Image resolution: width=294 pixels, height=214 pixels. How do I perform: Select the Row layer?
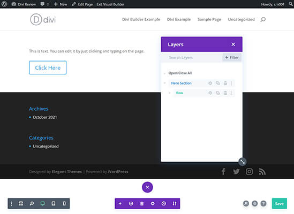[179, 93]
